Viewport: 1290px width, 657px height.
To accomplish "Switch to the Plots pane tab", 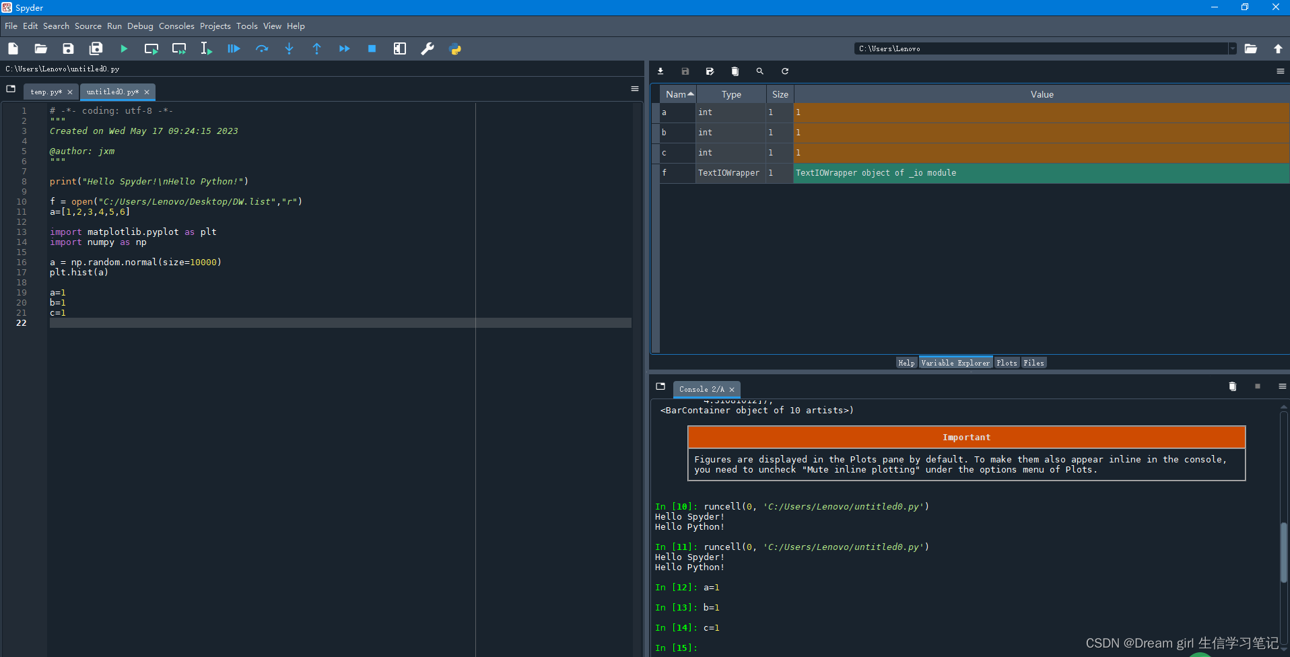I will 1007,363.
